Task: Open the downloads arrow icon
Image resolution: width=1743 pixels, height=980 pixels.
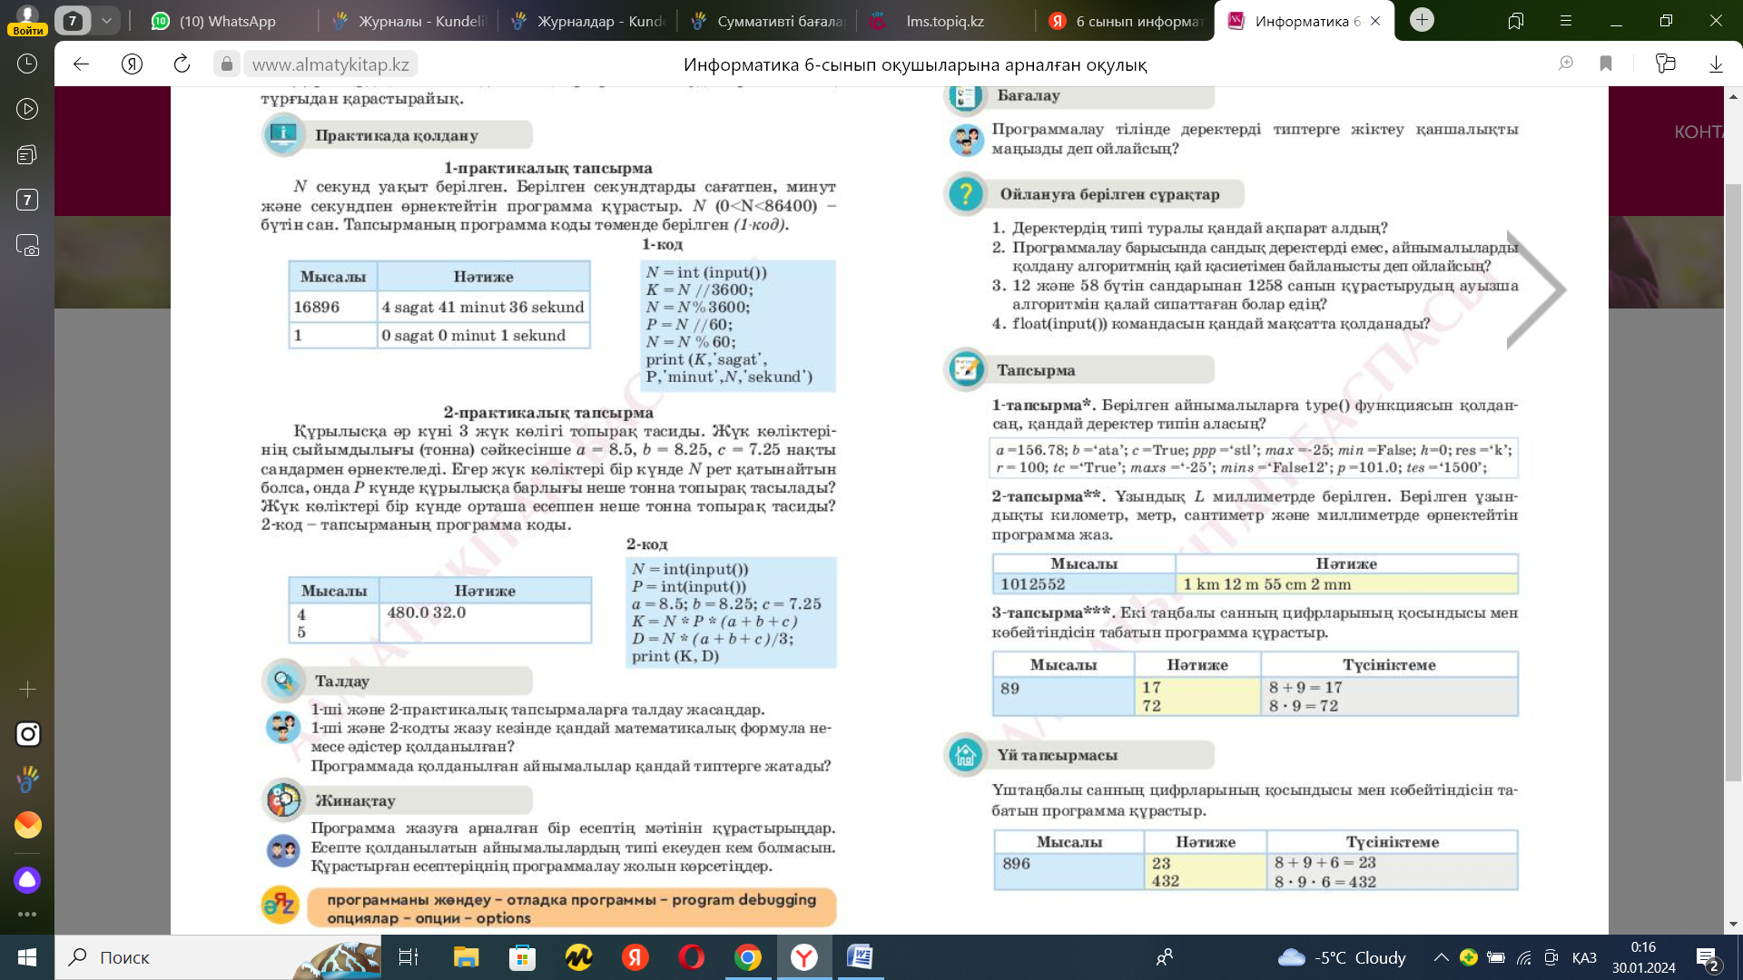Action: point(1716,64)
